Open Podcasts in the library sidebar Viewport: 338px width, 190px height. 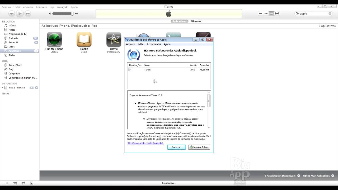click(x=13, y=38)
